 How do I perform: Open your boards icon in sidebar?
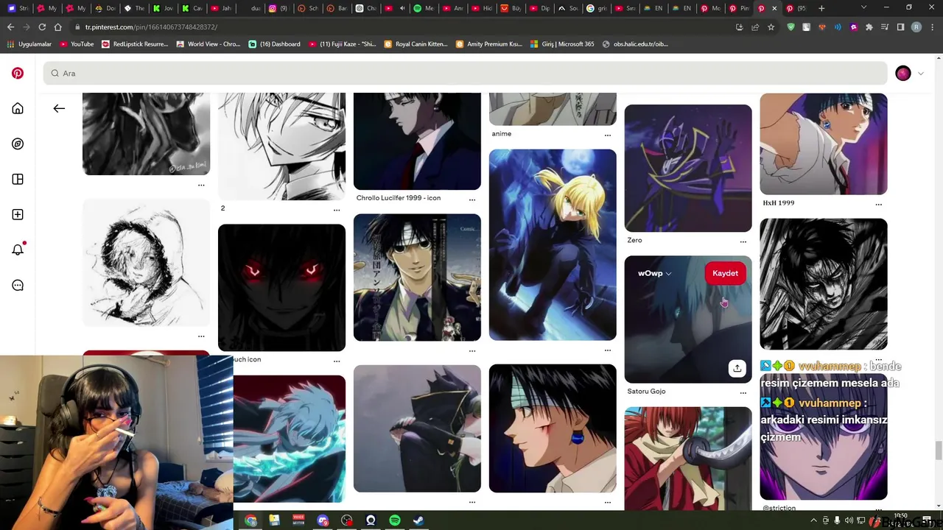click(18, 180)
